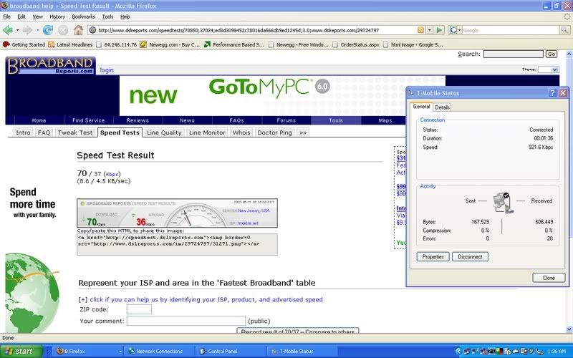This screenshot has height=358, width=573.
Task: Click the system tray expand arrow
Action: (458, 352)
